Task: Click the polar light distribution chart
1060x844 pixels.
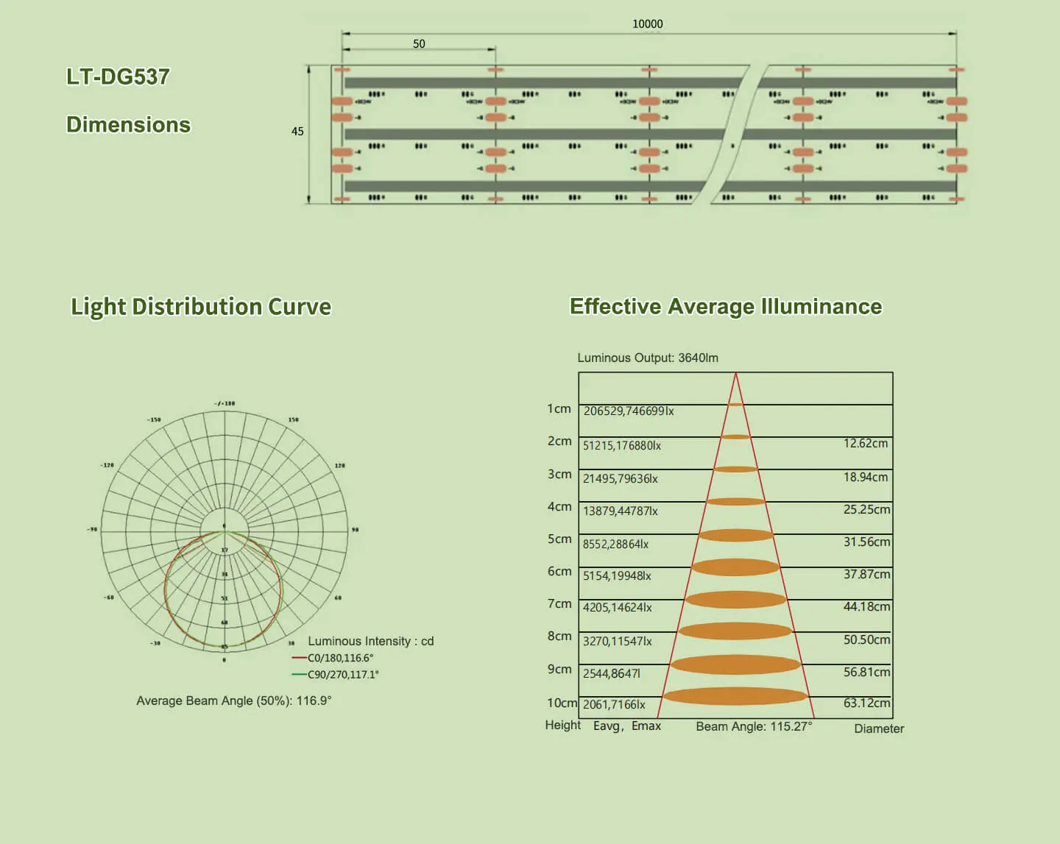Action: 225,531
